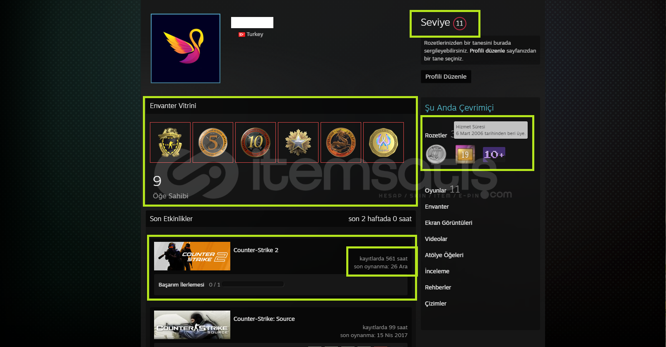Open the badge showing number 19
Image resolution: width=666 pixels, height=347 pixels.
click(465, 154)
